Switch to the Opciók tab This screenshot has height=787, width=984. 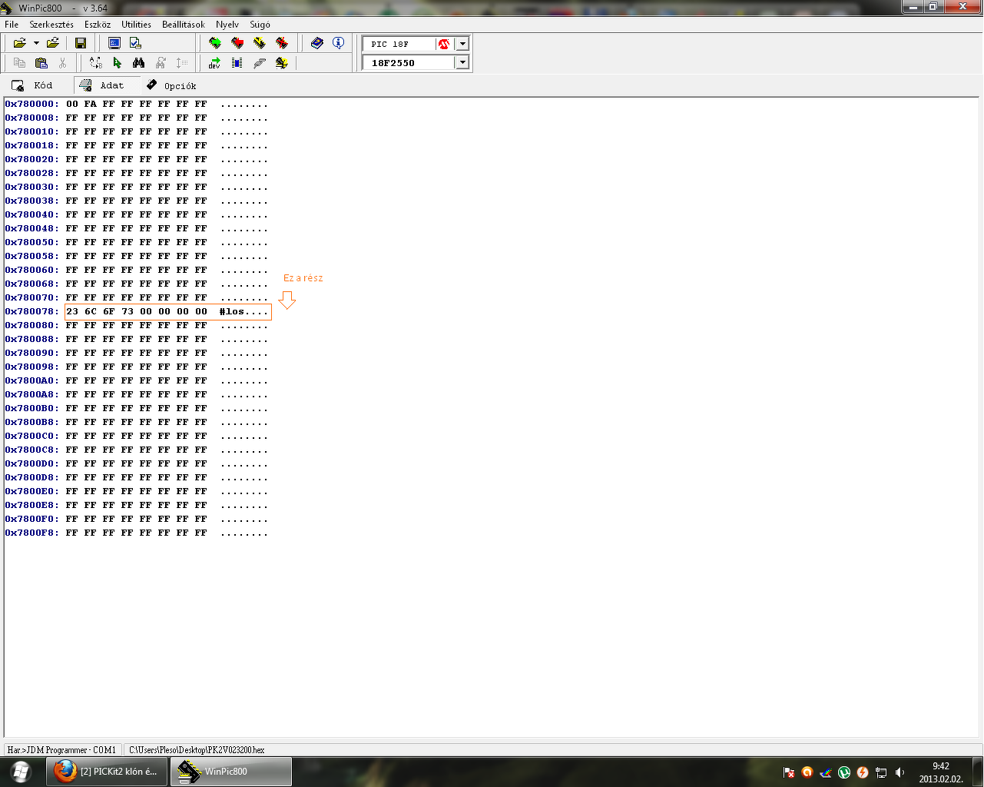pyautogui.click(x=171, y=85)
